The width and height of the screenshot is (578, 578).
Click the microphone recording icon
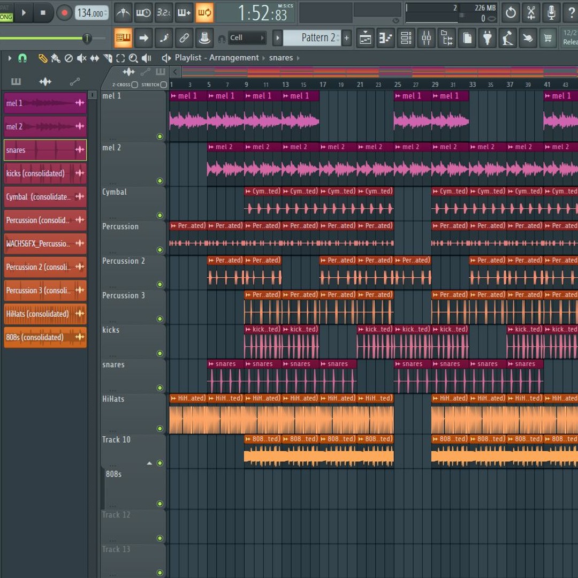click(x=551, y=13)
